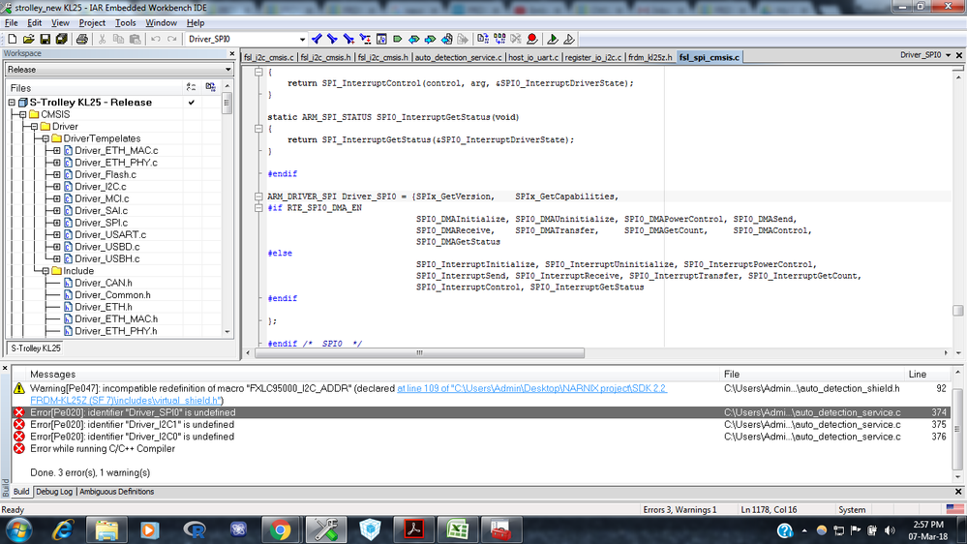Click the Find Next toolbar icon
967x544 pixels.
332,39
